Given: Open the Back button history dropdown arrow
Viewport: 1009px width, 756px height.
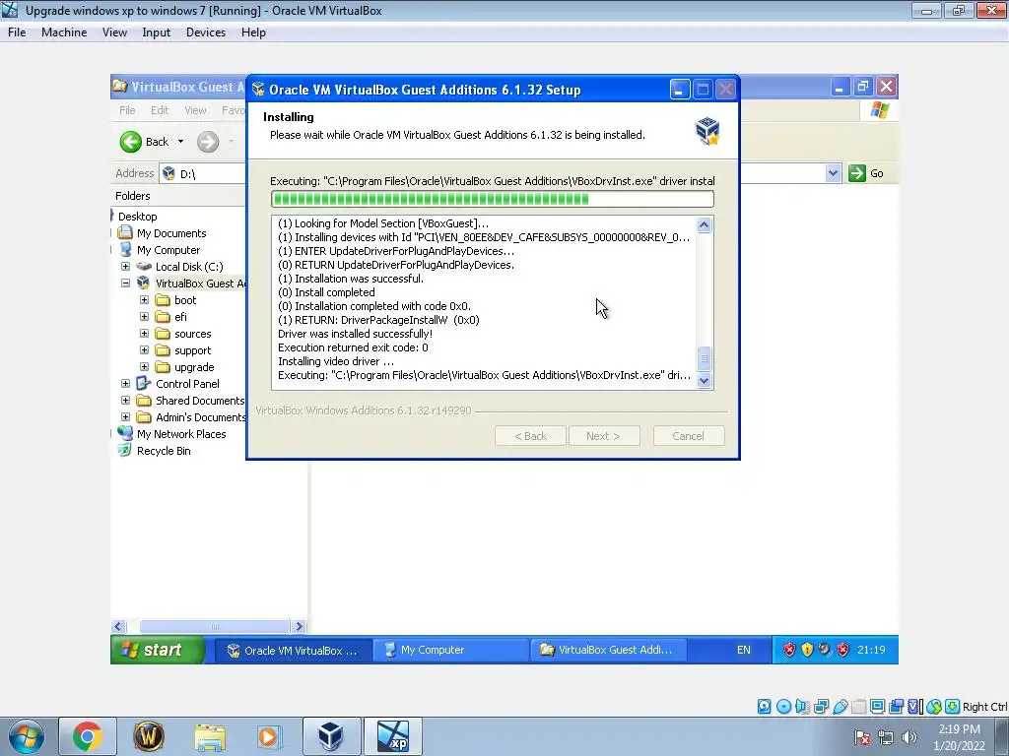Looking at the screenshot, I should tap(181, 142).
